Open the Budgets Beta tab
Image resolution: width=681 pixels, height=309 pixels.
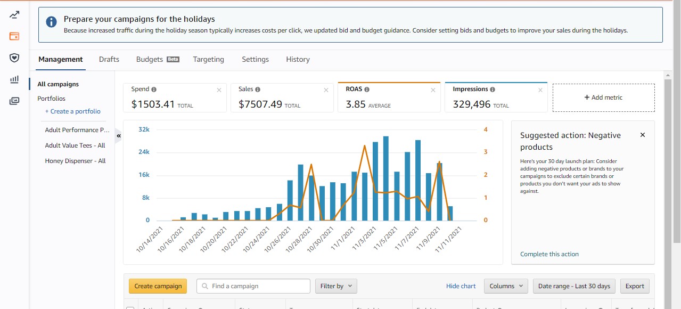pyautogui.click(x=158, y=59)
